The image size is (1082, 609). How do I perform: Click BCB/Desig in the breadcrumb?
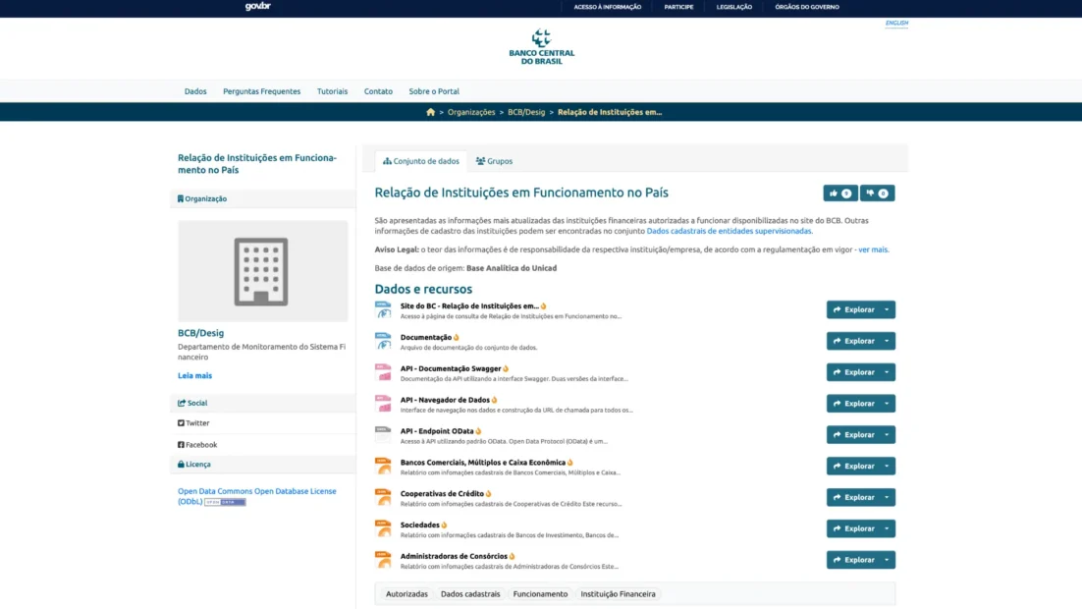point(526,112)
